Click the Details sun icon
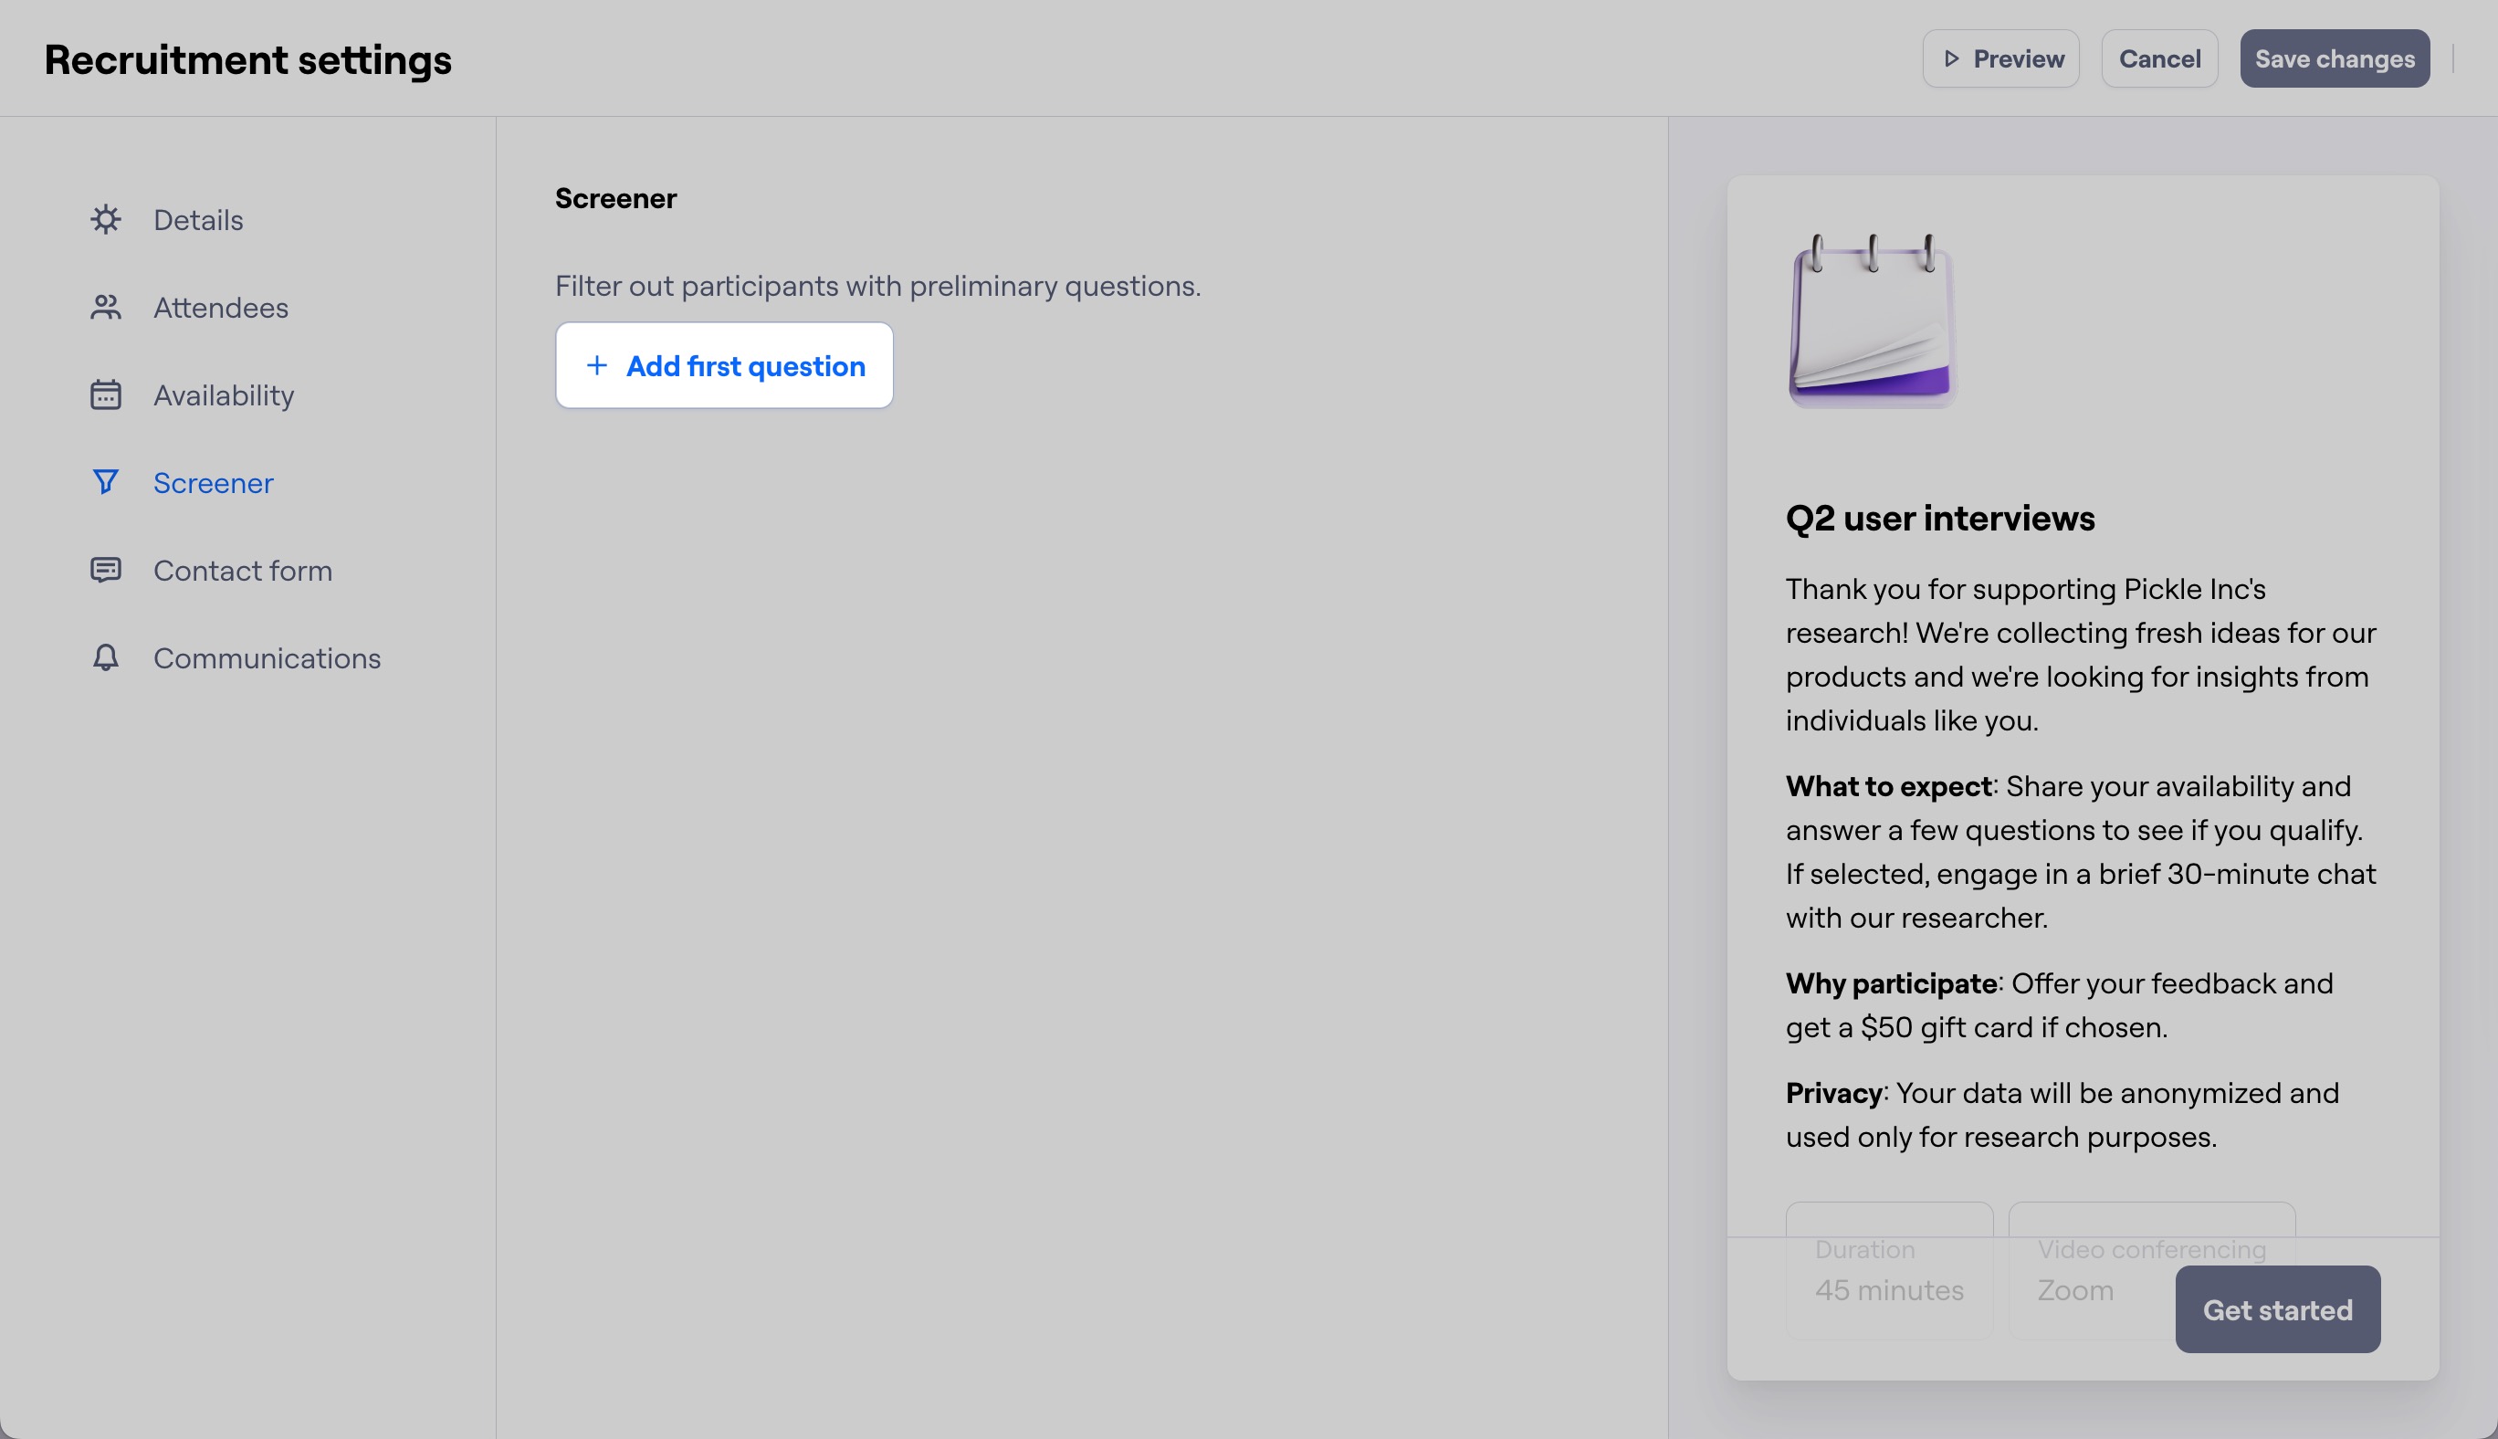Image resolution: width=2498 pixels, height=1439 pixels. [106, 219]
